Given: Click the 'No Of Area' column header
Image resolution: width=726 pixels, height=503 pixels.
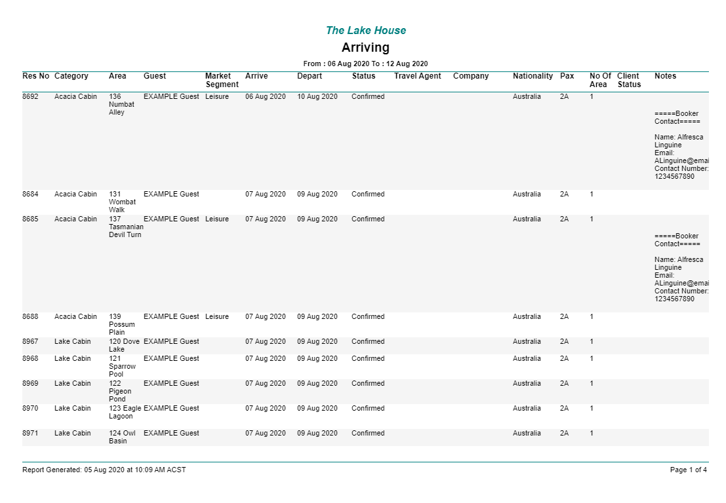Looking at the screenshot, I should pyautogui.click(x=600, y=80).
